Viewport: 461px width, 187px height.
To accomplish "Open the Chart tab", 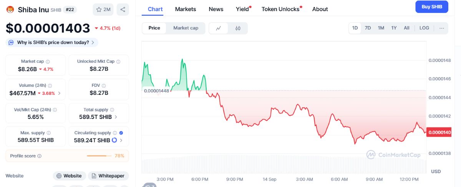I will [x=155, y=9].
